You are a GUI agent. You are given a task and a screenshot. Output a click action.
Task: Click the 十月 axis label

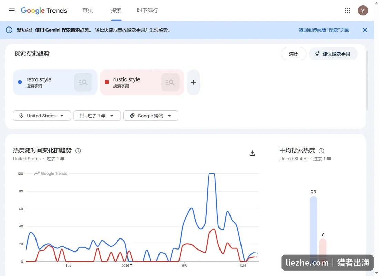coord(68,265)
